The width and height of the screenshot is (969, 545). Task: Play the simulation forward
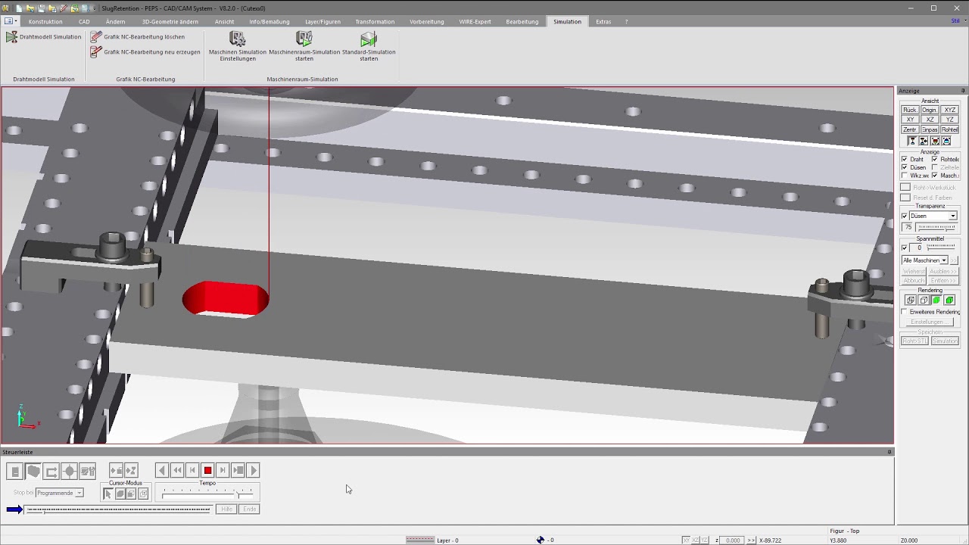point(254,471)
